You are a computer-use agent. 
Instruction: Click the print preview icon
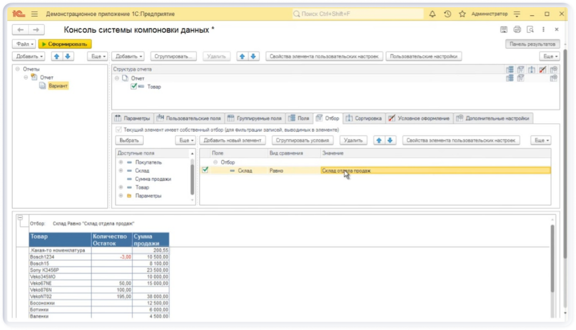(x=530, y=30)
